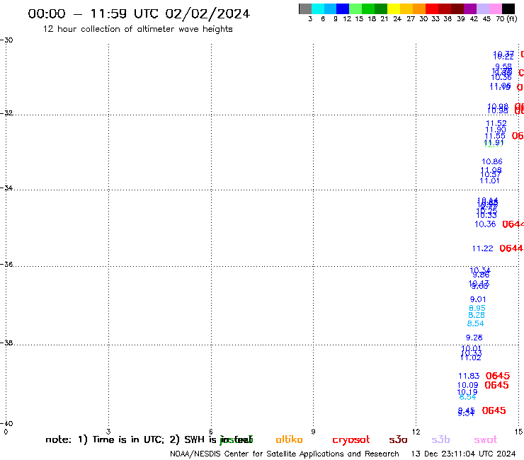Click the longitude axis label 3

[108, 432]
